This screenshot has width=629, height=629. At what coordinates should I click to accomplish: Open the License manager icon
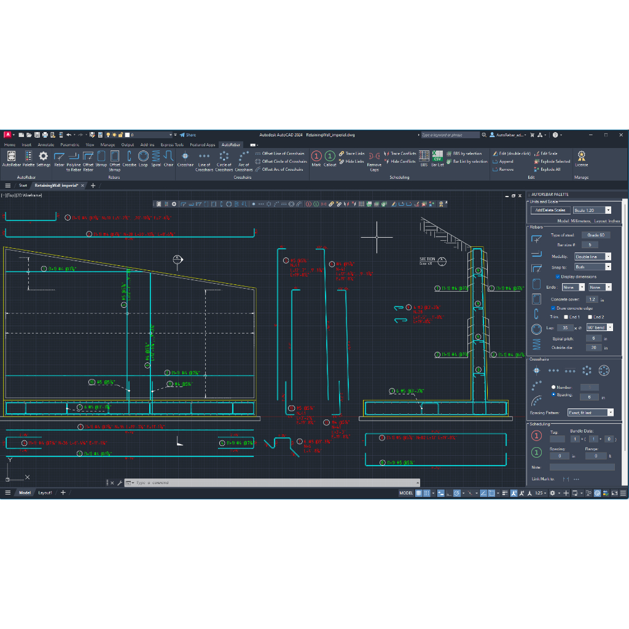pyautogui.click(x=581, y=158)
